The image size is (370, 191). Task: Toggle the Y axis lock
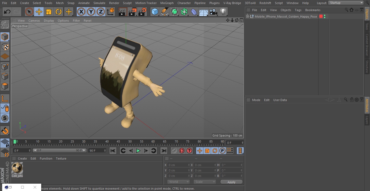point(91,12)
